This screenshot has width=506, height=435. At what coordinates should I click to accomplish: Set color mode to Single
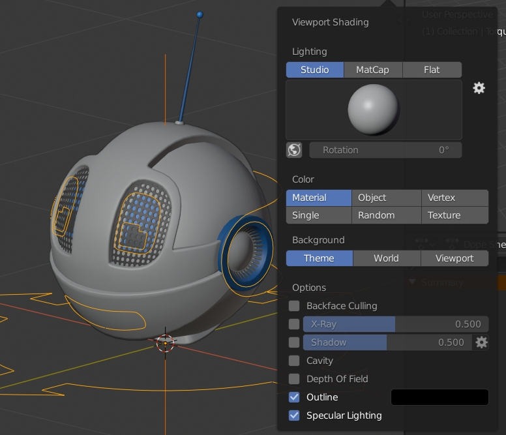point(318,215)
